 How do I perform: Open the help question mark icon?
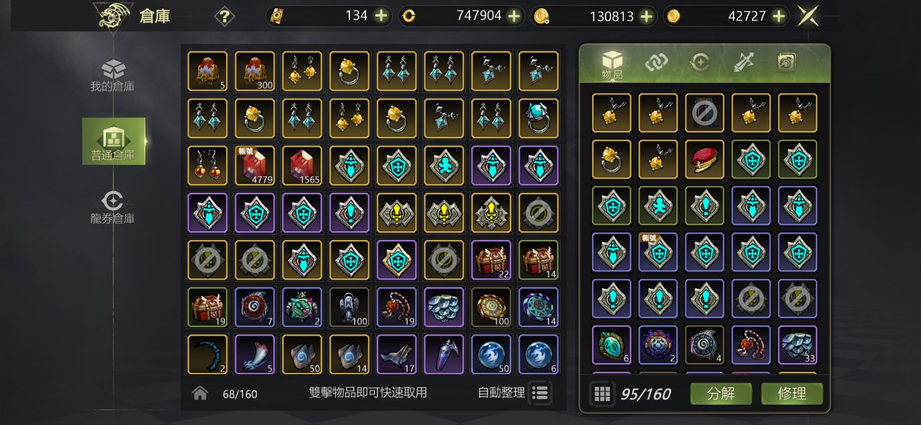point(224,16)
